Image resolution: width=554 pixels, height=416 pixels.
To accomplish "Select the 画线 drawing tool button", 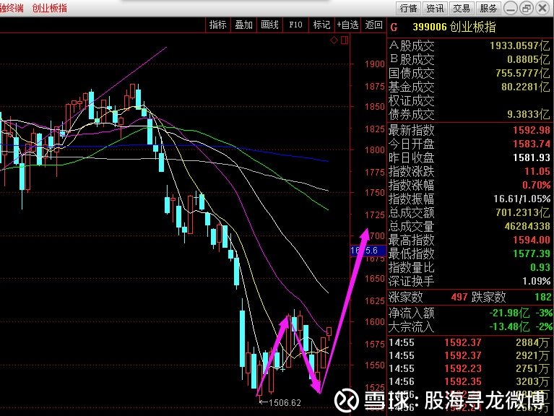I will pos(269,25).
